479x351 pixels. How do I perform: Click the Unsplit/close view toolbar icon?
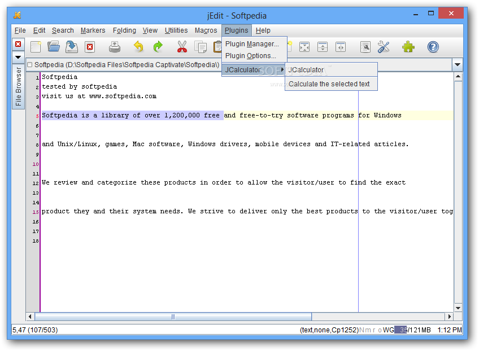tap(304, 47)
